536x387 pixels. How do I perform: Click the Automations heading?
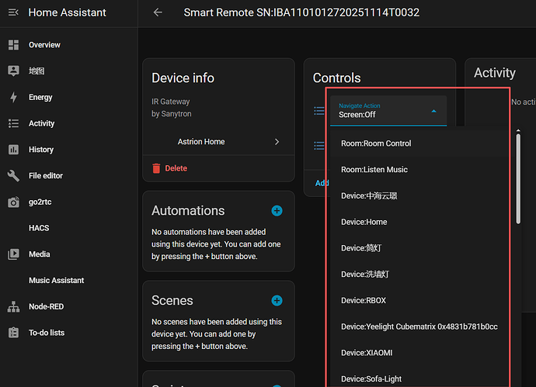coord(188,211)
